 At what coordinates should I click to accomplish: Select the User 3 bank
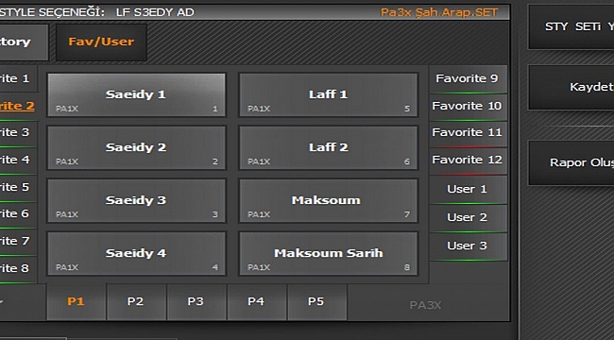pyautogui.click(x=468, y=246)
